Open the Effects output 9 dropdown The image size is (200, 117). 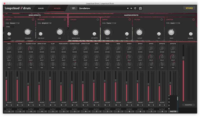click(x=162, y=112)
